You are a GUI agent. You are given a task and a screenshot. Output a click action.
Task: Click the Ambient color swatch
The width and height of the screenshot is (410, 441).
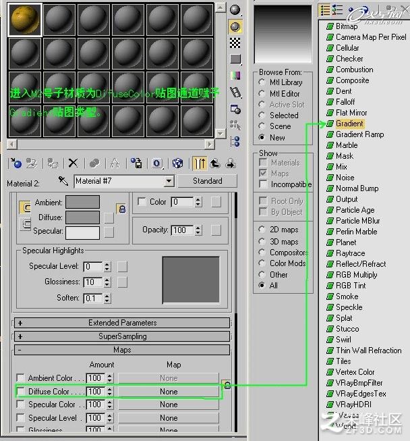coord(82,202)
